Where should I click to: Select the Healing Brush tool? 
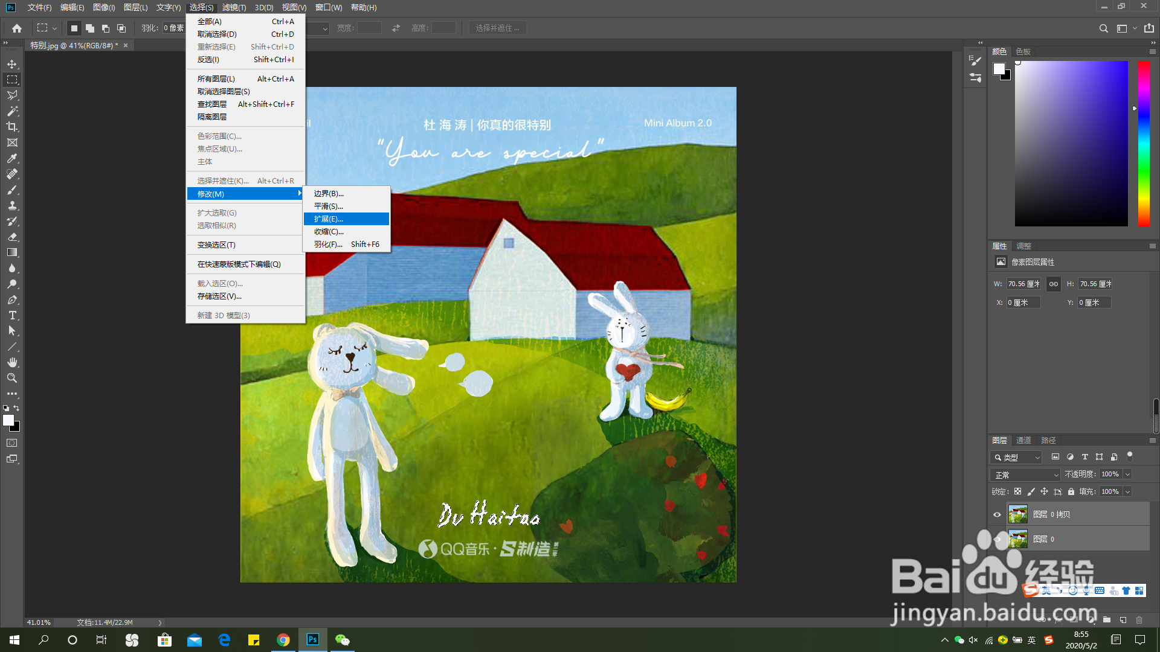(x=12, y=174)
